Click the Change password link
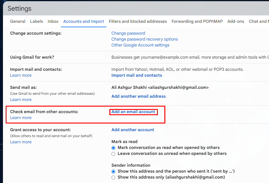269x183 pixels. pos(128,33)
